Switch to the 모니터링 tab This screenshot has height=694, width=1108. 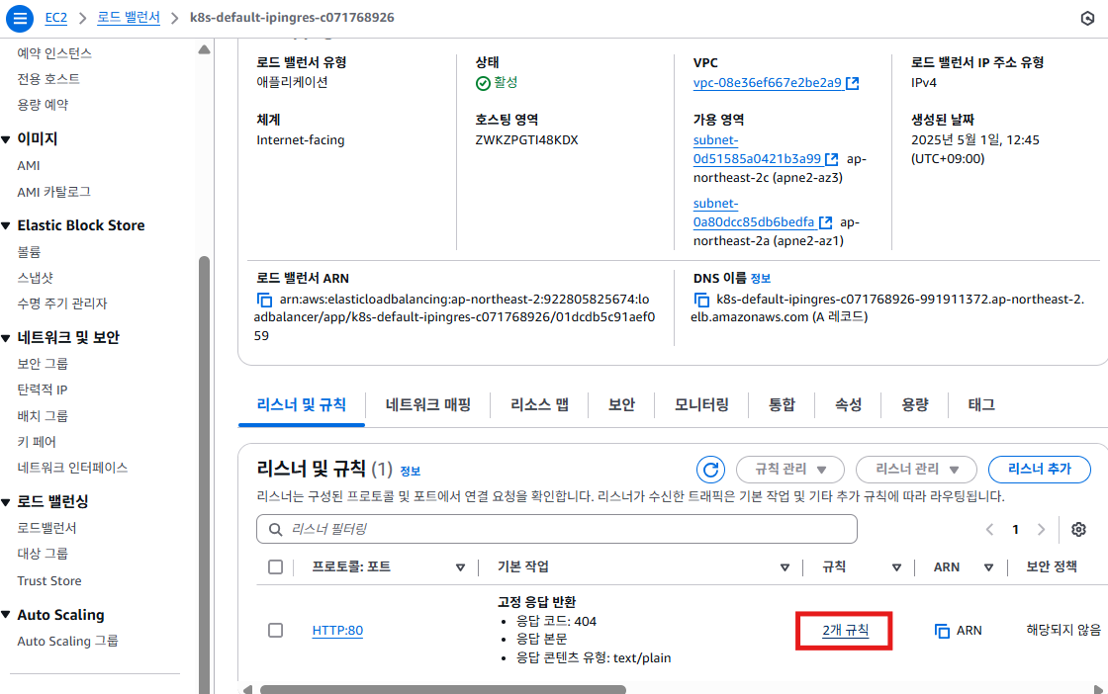click(x=701, y=405)
